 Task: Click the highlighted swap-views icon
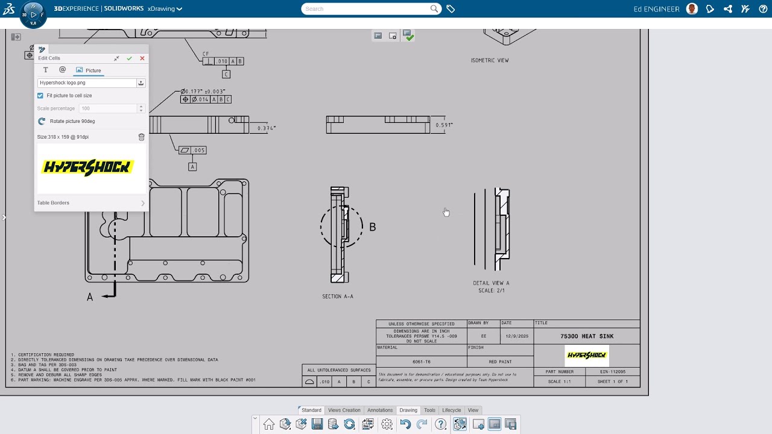tap(460, 424)
